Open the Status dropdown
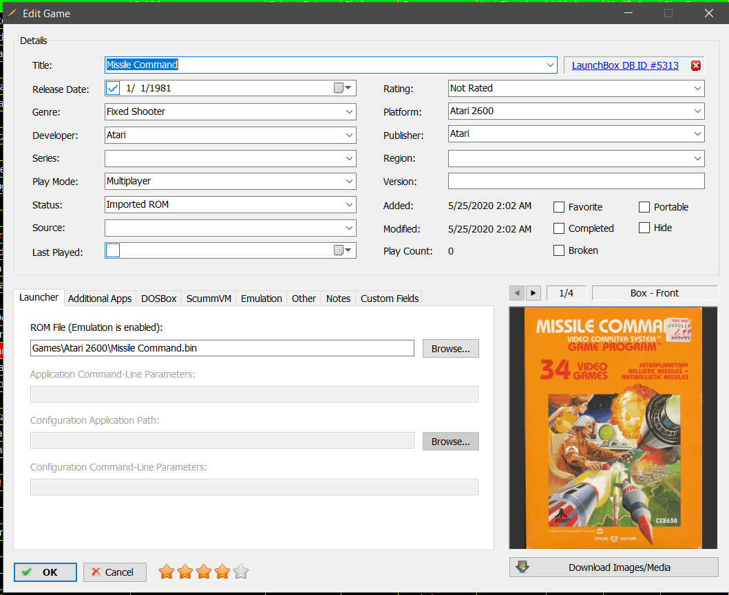Screen dimensions: 729x595 pos(349,204)
